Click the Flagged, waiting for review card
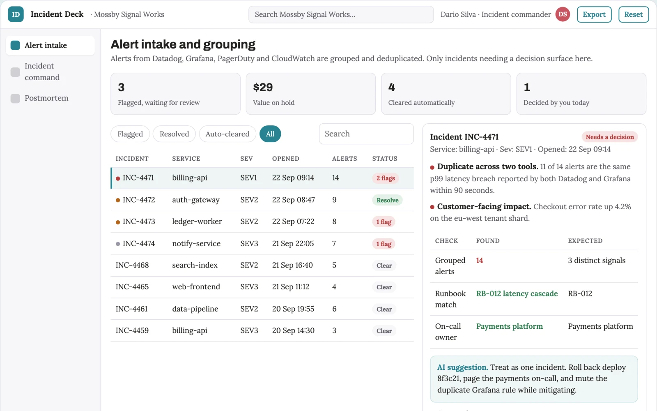Image resolution: width=657 pixels, height=411 pixels. click(175, 94)
